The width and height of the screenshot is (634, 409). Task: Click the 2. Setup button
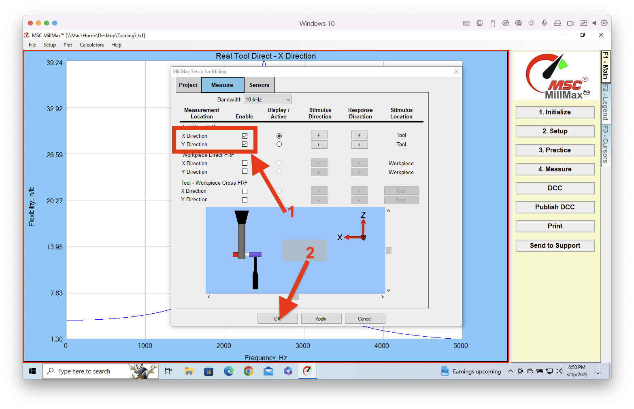(555, 131)
